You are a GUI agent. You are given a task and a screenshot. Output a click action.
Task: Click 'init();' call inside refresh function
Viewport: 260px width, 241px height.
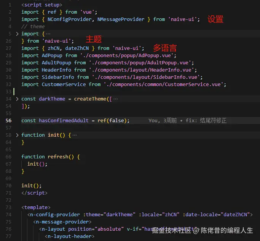pos(37,164)
